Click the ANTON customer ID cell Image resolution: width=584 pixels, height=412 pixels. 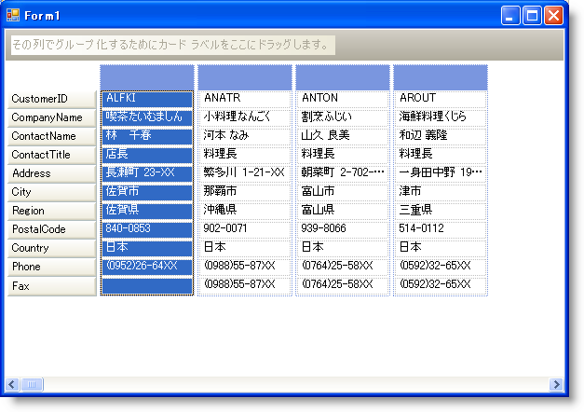point(343,99)
